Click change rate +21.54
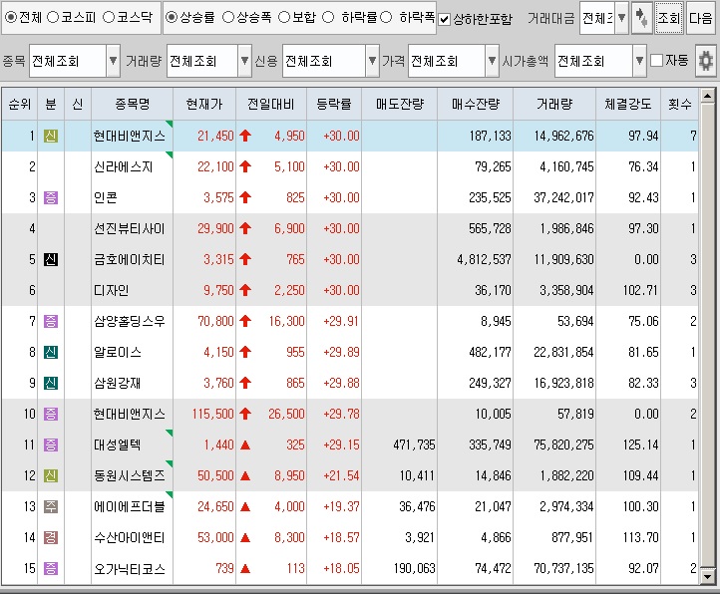The width and height of the screenshot is (720, 594). (341, 475)
